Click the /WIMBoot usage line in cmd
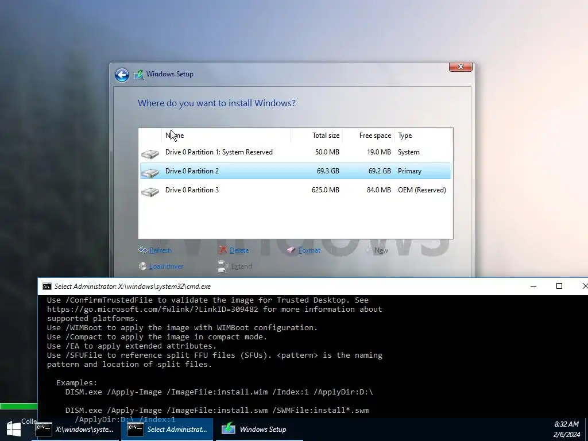This screenshot has height=441, width=588. tap(182, 328)
